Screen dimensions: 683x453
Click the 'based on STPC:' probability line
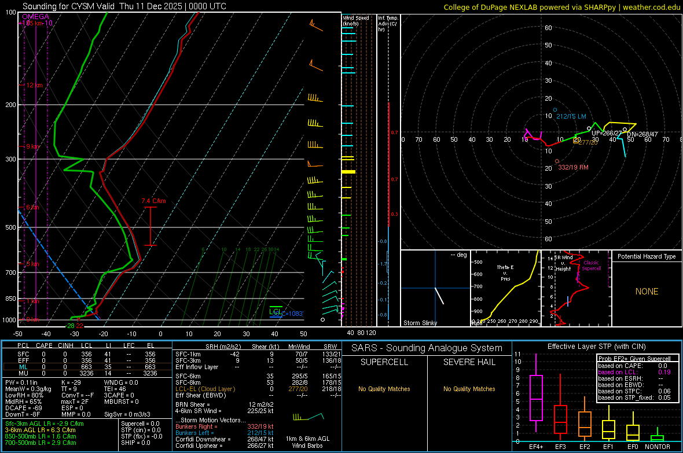click(x=634, y=391)
